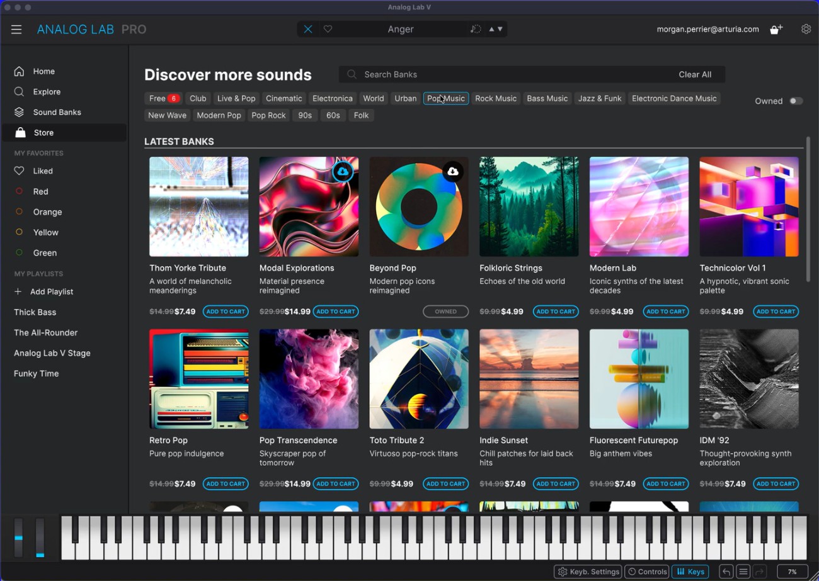Open the Store section
This screenshot has width=819, height=581.
click(x=64, y=132)
